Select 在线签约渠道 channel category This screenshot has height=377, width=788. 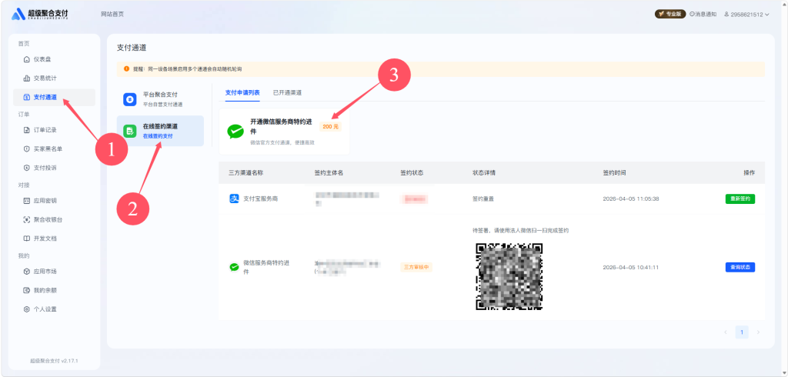(160, 132)
